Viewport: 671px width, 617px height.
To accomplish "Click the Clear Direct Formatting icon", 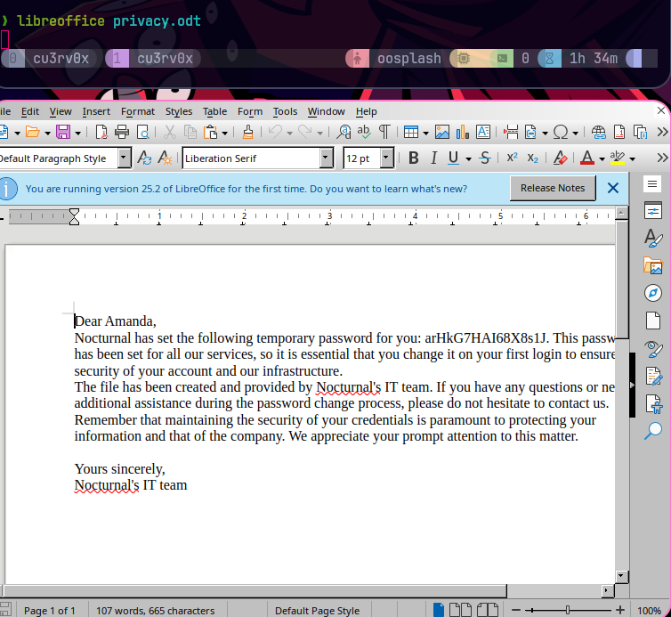I will pyautogui.click(x=560, y=158).
